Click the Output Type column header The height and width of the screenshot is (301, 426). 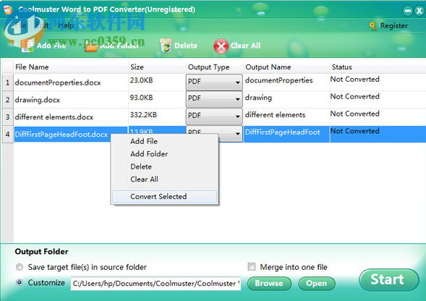pyautogui.click(x=214, y=67)
